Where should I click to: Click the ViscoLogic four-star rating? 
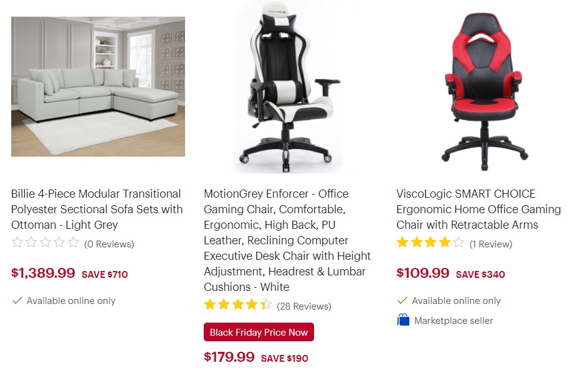(x=431, y=242)
